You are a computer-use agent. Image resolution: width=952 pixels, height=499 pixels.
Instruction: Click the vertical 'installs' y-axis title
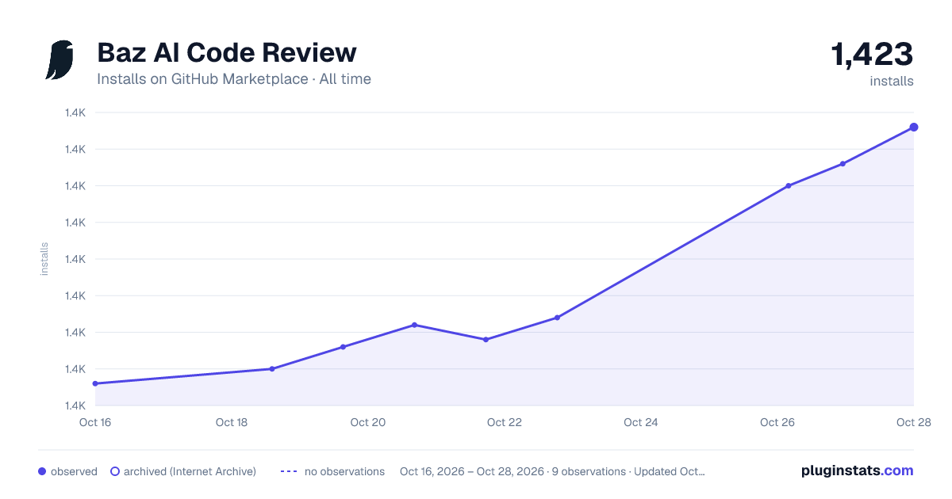click(x=44, y=259)
